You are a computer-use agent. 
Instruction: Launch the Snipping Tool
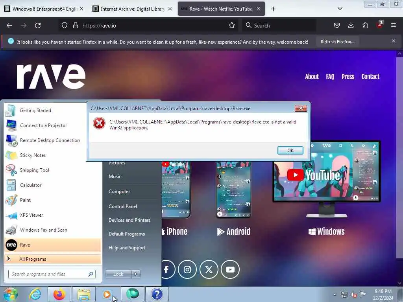[x=53, y=170]
